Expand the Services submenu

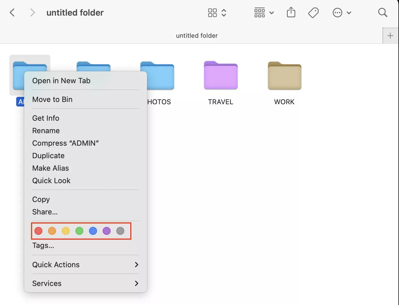(x=85, y=283)
